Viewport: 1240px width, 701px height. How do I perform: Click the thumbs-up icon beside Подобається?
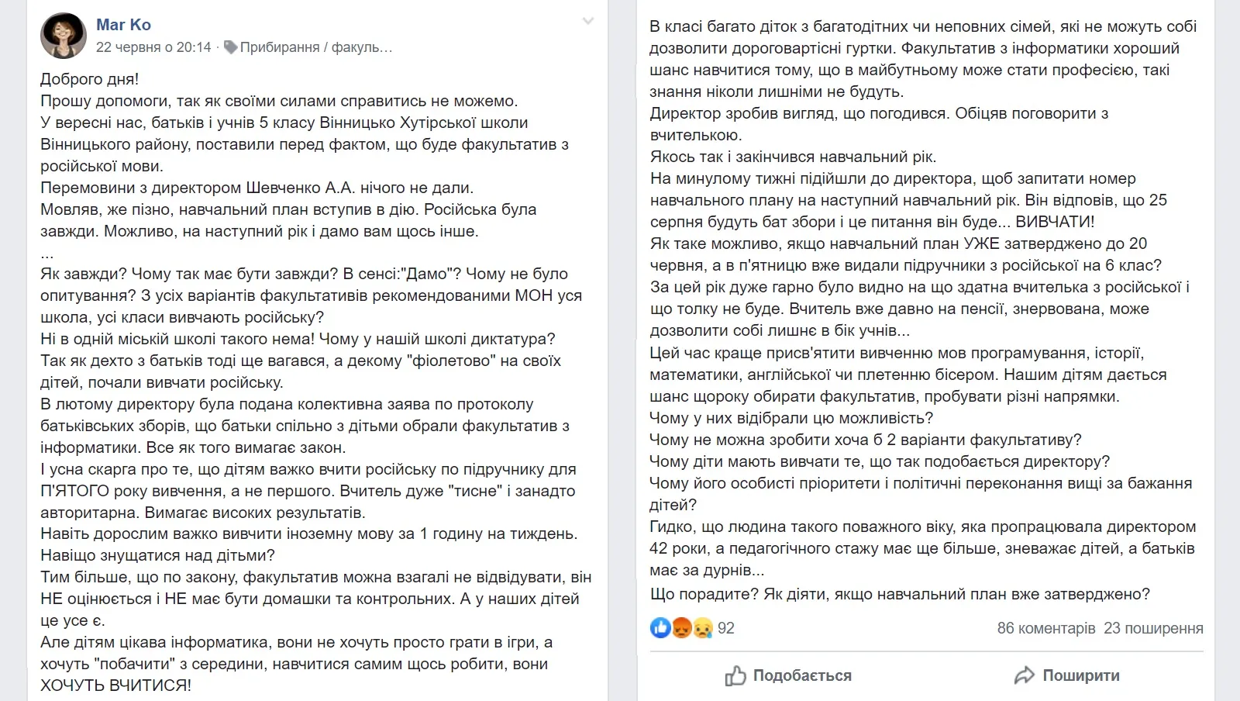click(735, 676)
